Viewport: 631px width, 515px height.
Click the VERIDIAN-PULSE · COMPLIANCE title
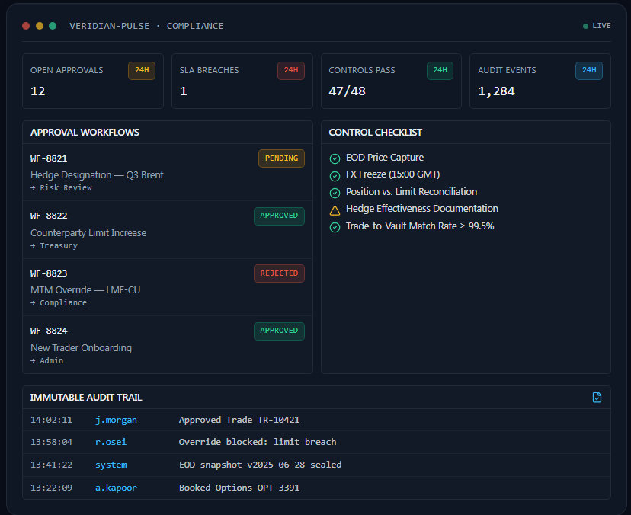tap(146, 26)
